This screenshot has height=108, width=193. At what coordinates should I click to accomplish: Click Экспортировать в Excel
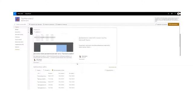(58, 70)
